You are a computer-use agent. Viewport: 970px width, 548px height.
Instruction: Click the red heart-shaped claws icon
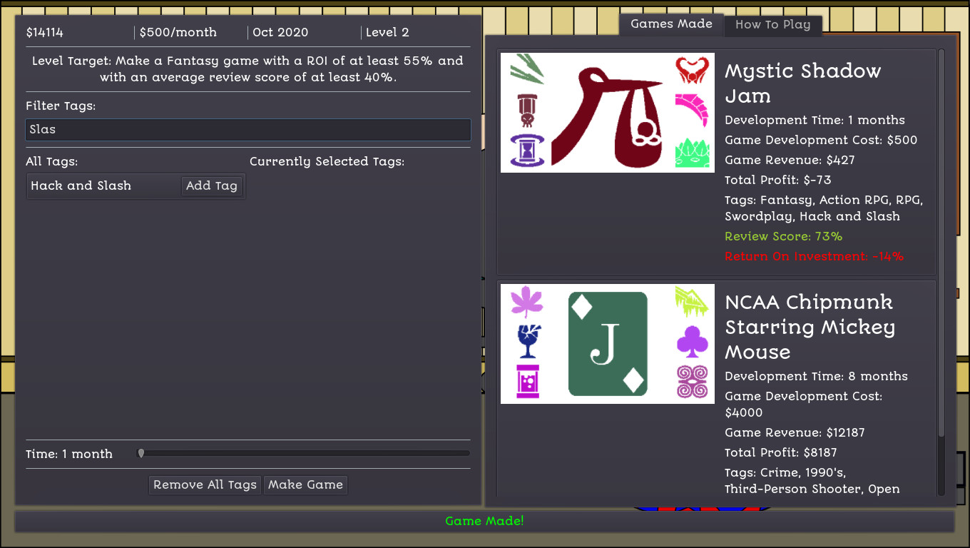click(x=692, y=70)
